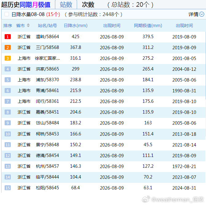Image resolution: width=206 pixels, height=205 pixels.
Task: Click the rank 14 badge
Action: [8, 177]
